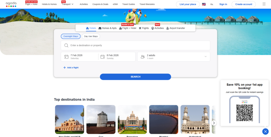Open the Goa destination thumbnail
Screen dimensions: 271x137
(101, 119)
